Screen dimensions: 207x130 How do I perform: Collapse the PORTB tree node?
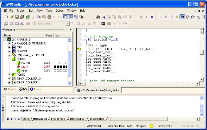[9, 59]
